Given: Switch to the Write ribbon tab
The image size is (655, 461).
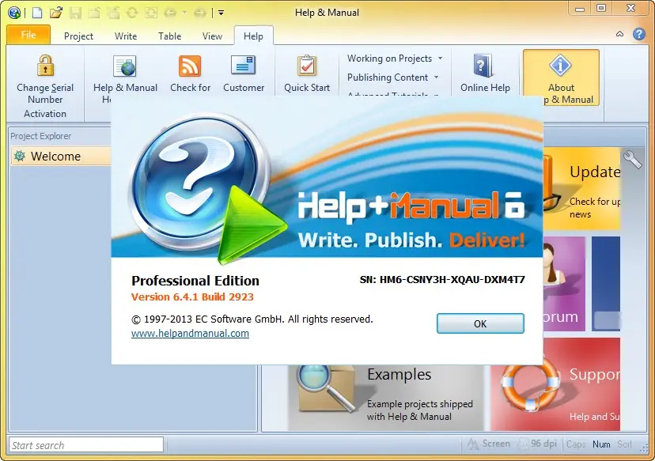Looking at the screenshot, I should coord(126,36).
